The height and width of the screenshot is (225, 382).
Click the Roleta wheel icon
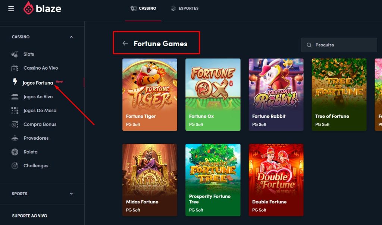click(15, 152)
